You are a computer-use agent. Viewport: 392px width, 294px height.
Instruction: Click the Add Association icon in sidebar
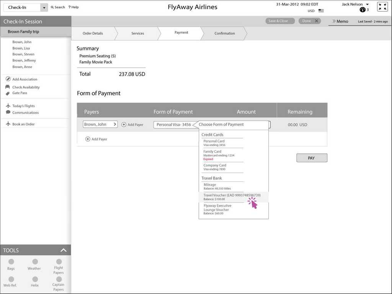(x=8, y=79)
